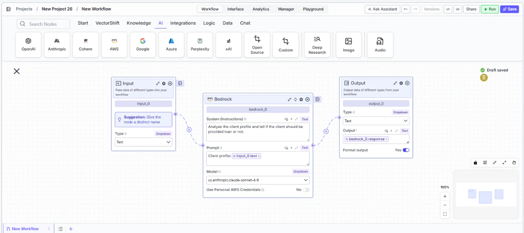Zoom in with the plus button

pyautogui.click(x=445, y=196)
